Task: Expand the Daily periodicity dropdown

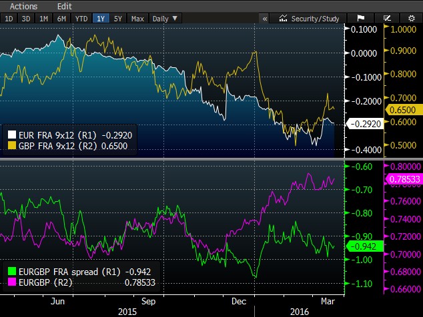Action: pyautogui.click(x=164, y=19)
